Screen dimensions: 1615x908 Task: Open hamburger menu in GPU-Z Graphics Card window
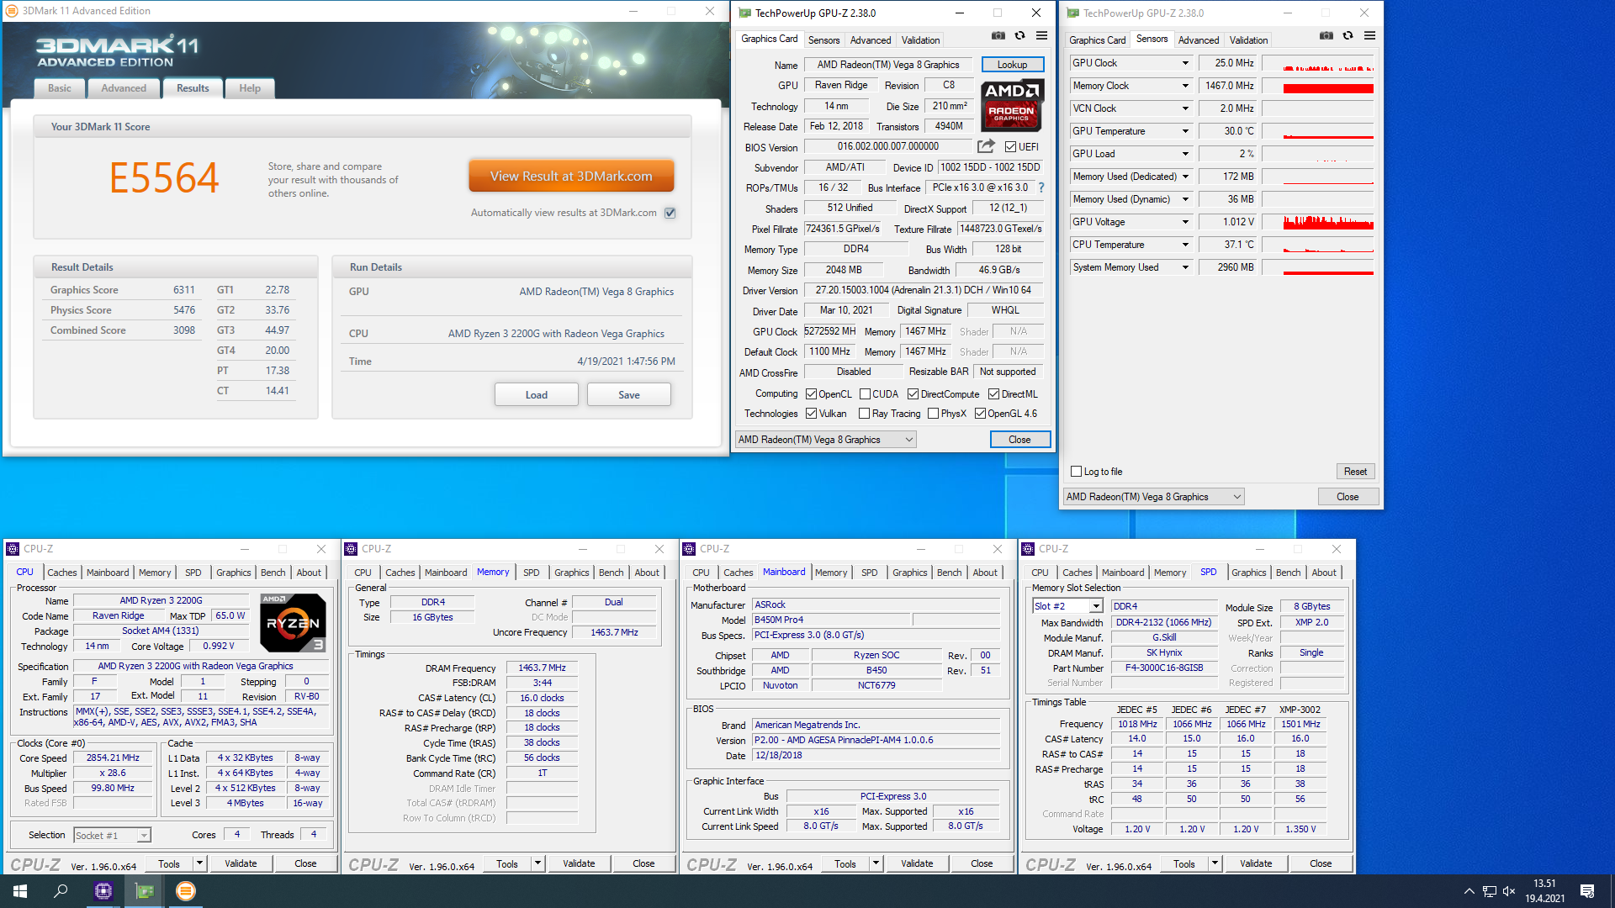(x=1041, y=36)
